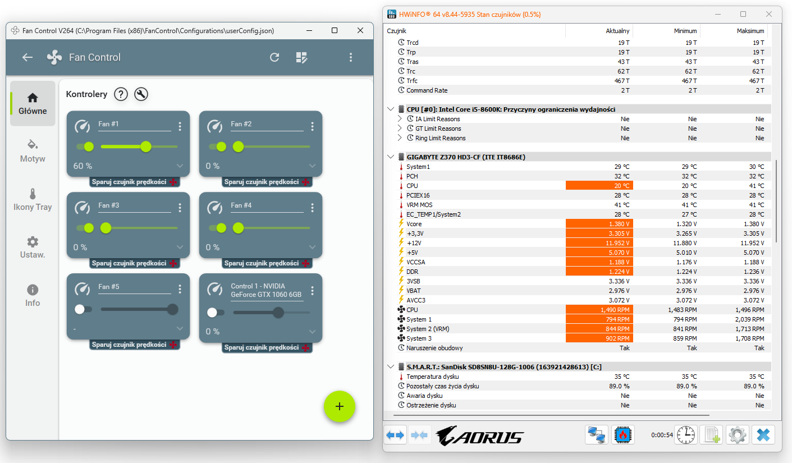Open the three-dot menu on Fan #5 card
Viewport: 792px width, 463px height.
tap(180, 290)
